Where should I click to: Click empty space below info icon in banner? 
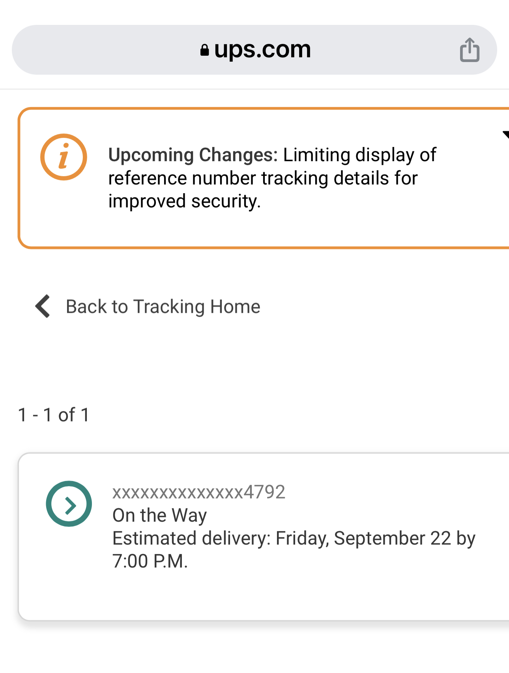[x=64, y=213]
